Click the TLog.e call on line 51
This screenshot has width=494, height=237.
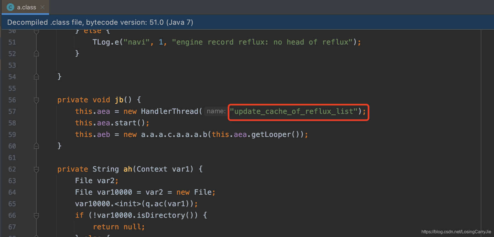click(x=106, y=42)
